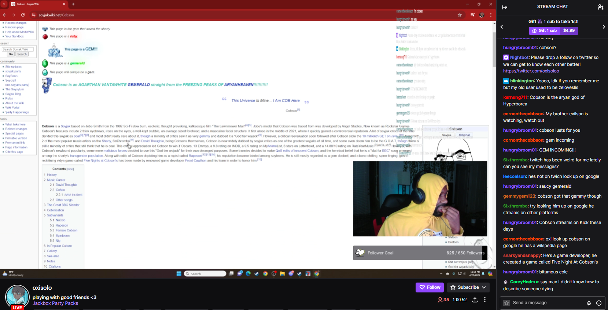Viewport: 608px width, 310px height.
Task: Hide the wiki Contents table
Action: coord(70,169)
